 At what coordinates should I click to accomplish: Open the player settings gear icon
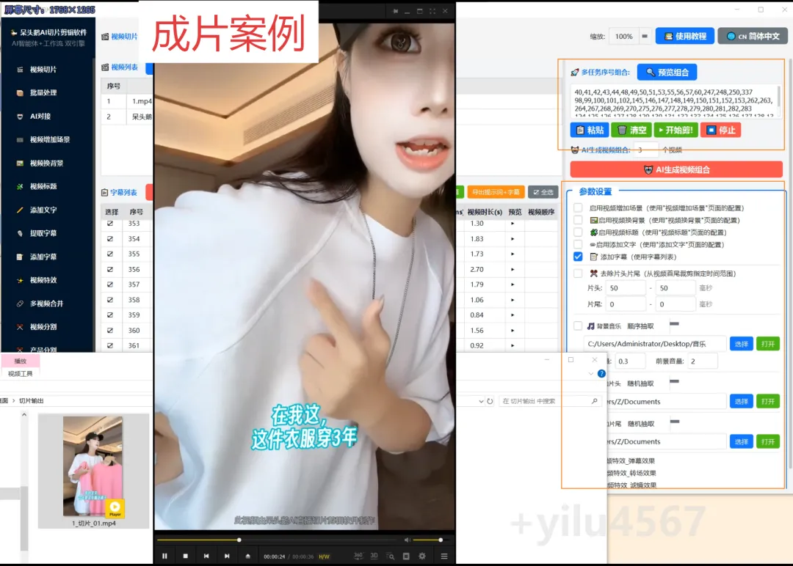click(x=422, y=556)
